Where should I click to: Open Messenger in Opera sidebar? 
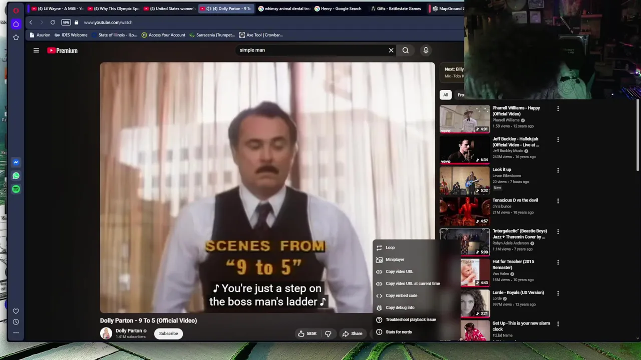(16, 162)
